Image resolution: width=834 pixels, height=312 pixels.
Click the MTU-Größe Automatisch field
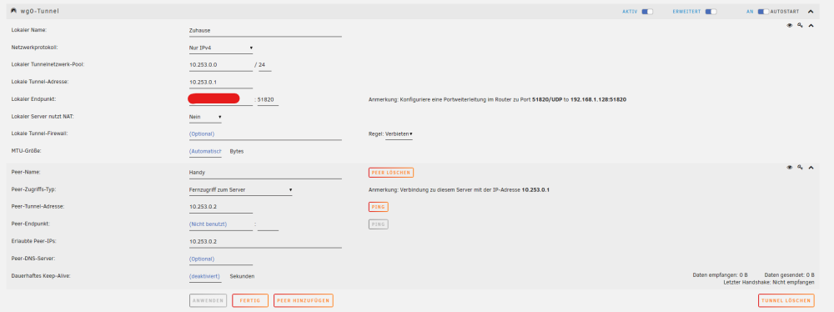(x=205, y=151)
